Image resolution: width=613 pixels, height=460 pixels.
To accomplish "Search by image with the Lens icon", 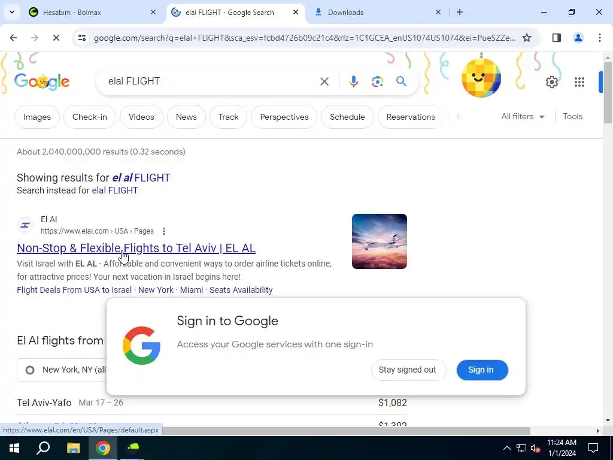I will click(377, 81).
